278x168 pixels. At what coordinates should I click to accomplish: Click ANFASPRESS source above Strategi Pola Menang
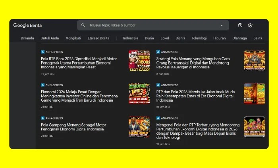[x=167, y=52]
